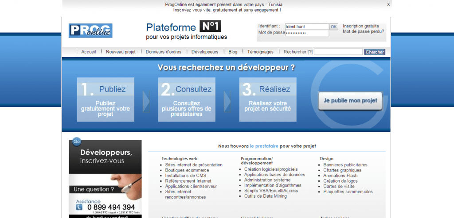The height and width of the screenshot is (218, 454).
Task: Open Animations Flash link
Action: click(x=340, y=176)
